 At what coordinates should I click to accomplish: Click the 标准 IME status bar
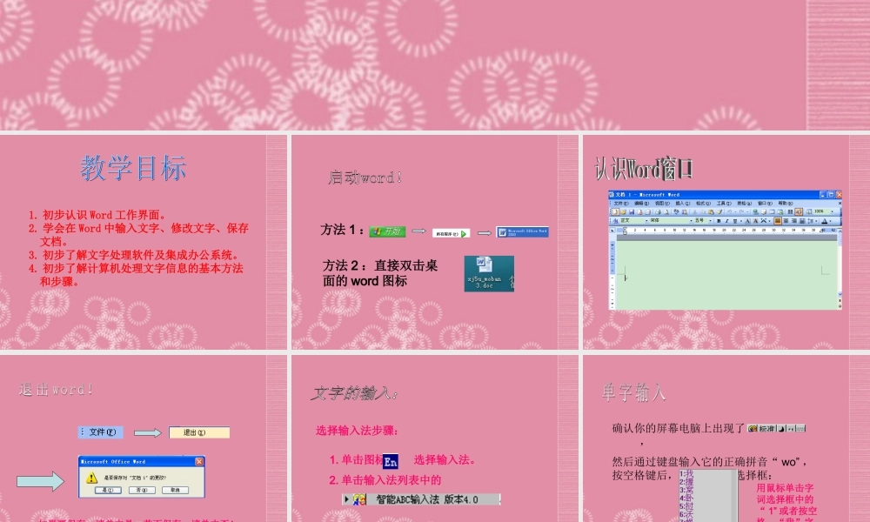[x=776, y=428]
